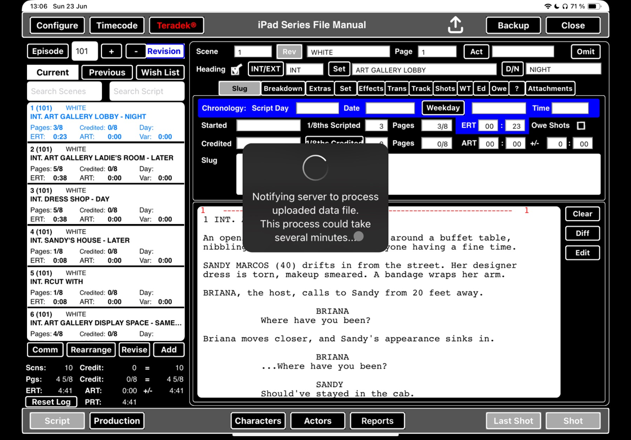
Task: Enable the Owe Shots checkbox
Action: (581, 125)
